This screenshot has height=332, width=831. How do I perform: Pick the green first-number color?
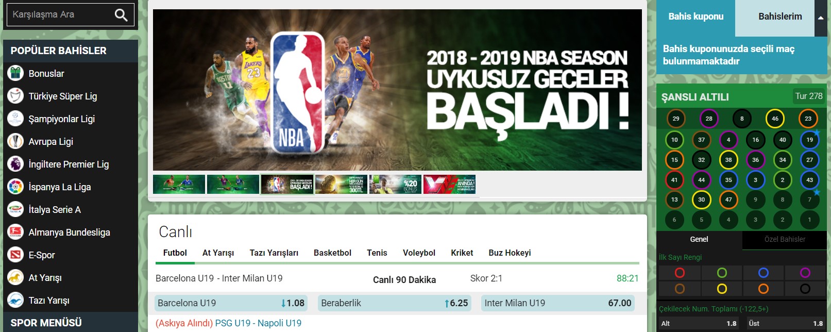pyautogui.click(x=722, y=273)
